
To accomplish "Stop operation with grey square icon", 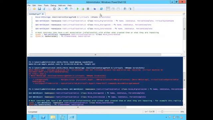I will [x=88, y=9].
